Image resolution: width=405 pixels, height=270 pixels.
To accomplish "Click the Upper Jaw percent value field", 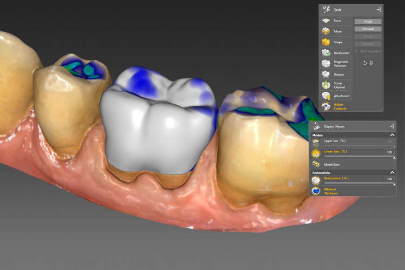I will coord(389,141).
